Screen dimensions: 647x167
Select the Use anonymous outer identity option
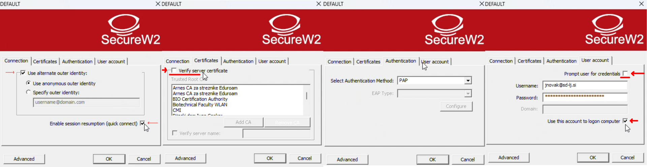[28, 83]
